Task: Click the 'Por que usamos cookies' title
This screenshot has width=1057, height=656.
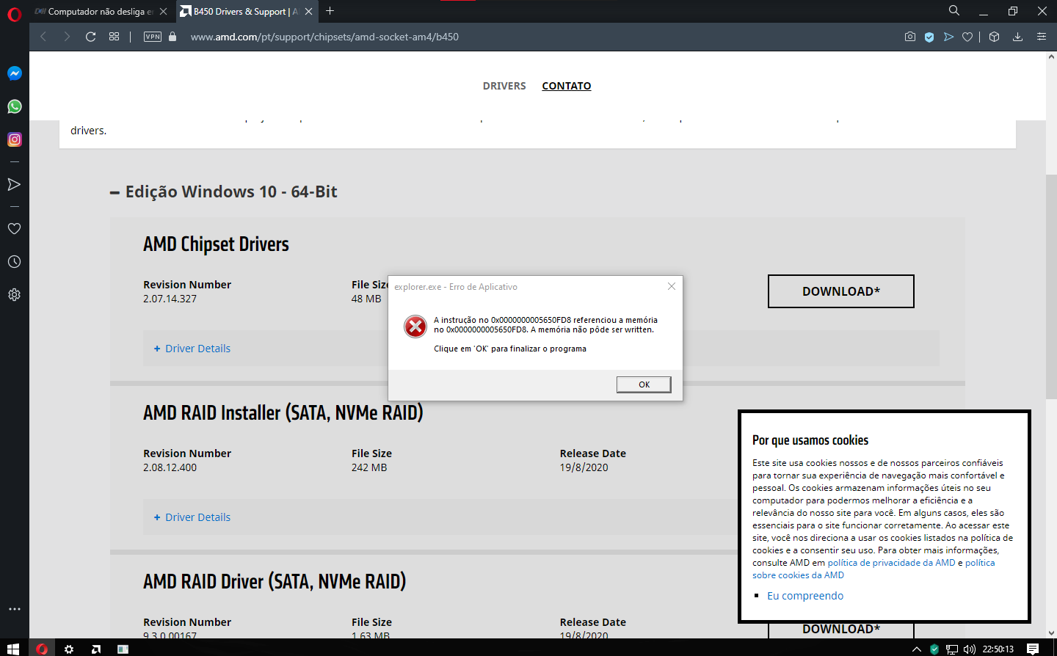Action: pyautogui.click(x=810, y=440)
